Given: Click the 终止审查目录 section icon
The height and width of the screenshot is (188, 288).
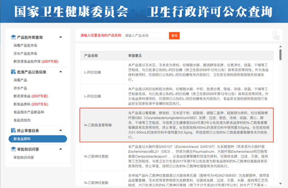Looking at the screenshot, I should pos(13,131).
